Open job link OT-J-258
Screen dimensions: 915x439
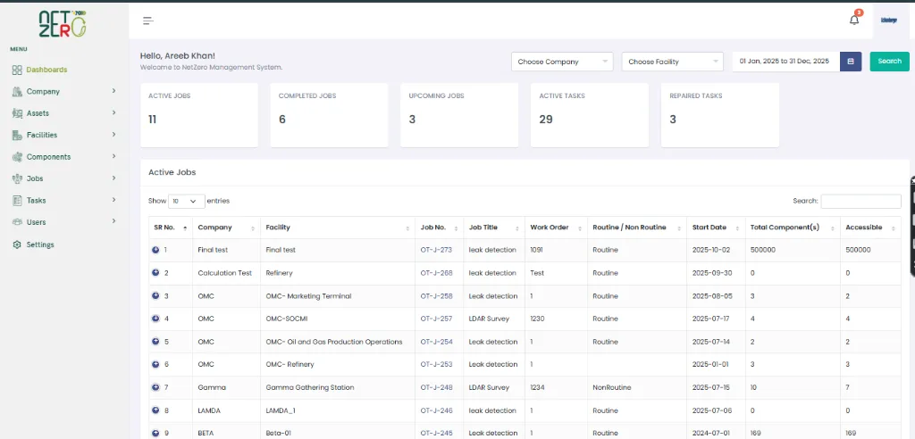click(436, 295)
